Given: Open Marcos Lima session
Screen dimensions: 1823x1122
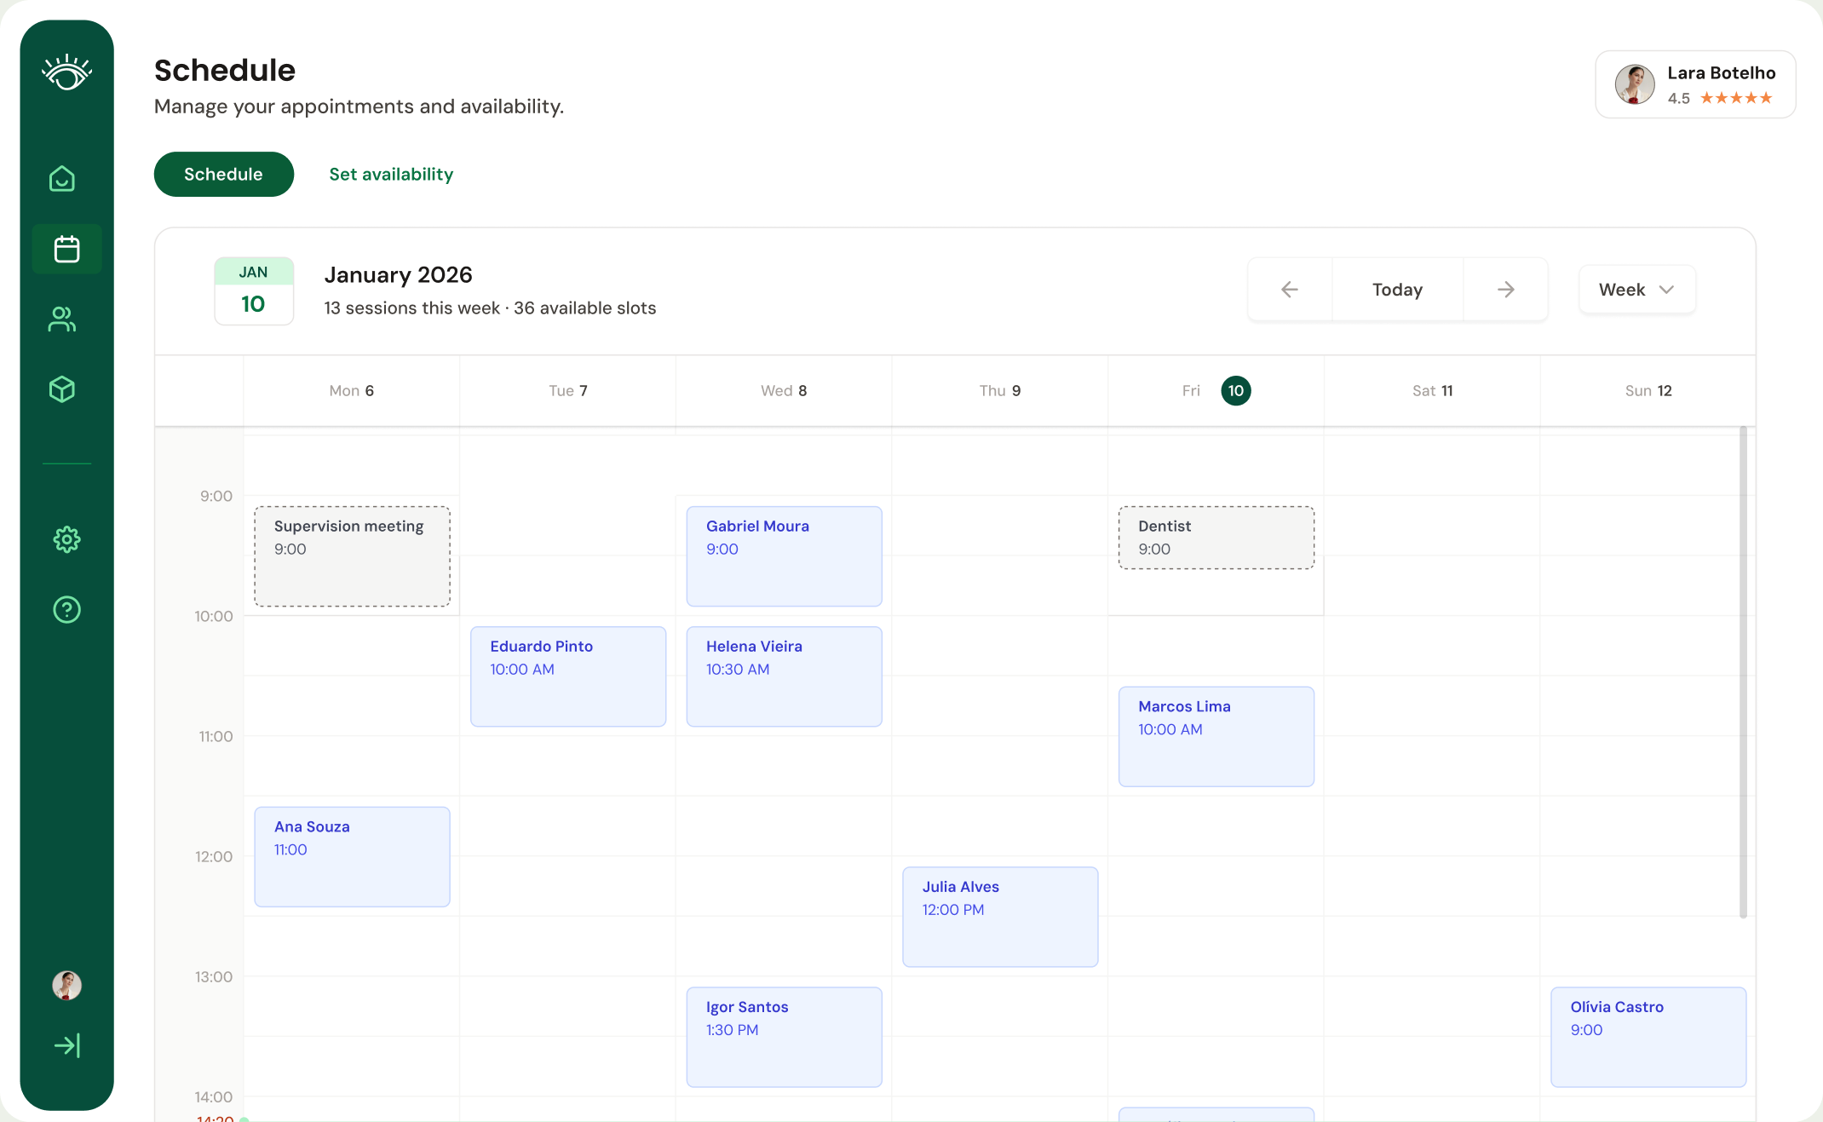Looking at the screenshot, I should click(1216, 737).
